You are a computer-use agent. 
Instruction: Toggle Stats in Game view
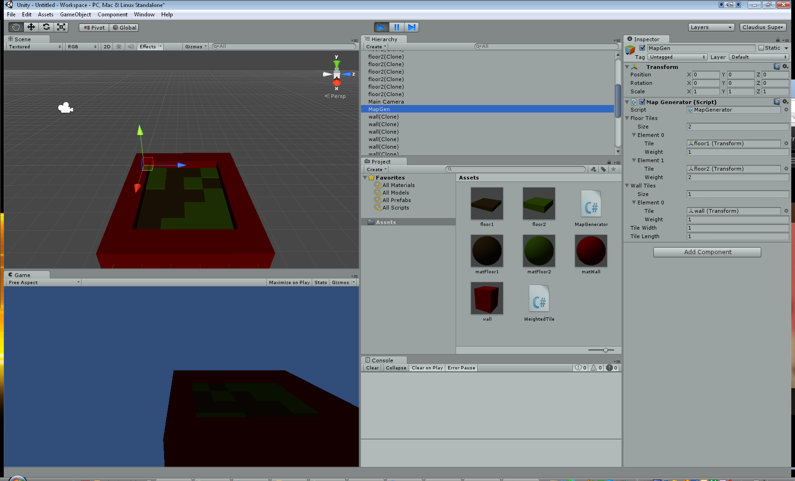click(321, 283)
